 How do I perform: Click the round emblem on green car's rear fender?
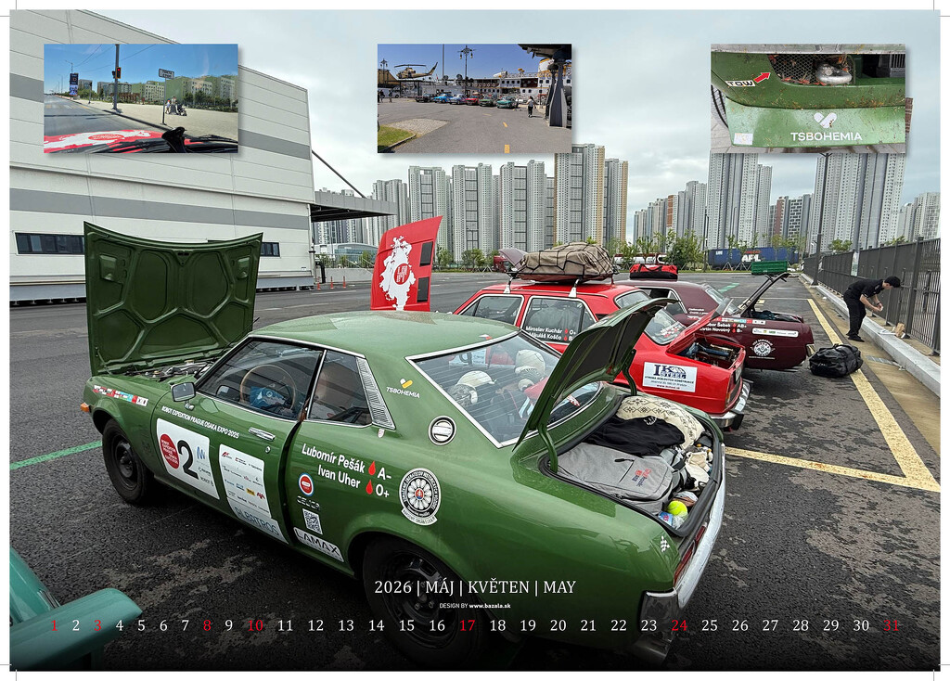coord(419,496)
